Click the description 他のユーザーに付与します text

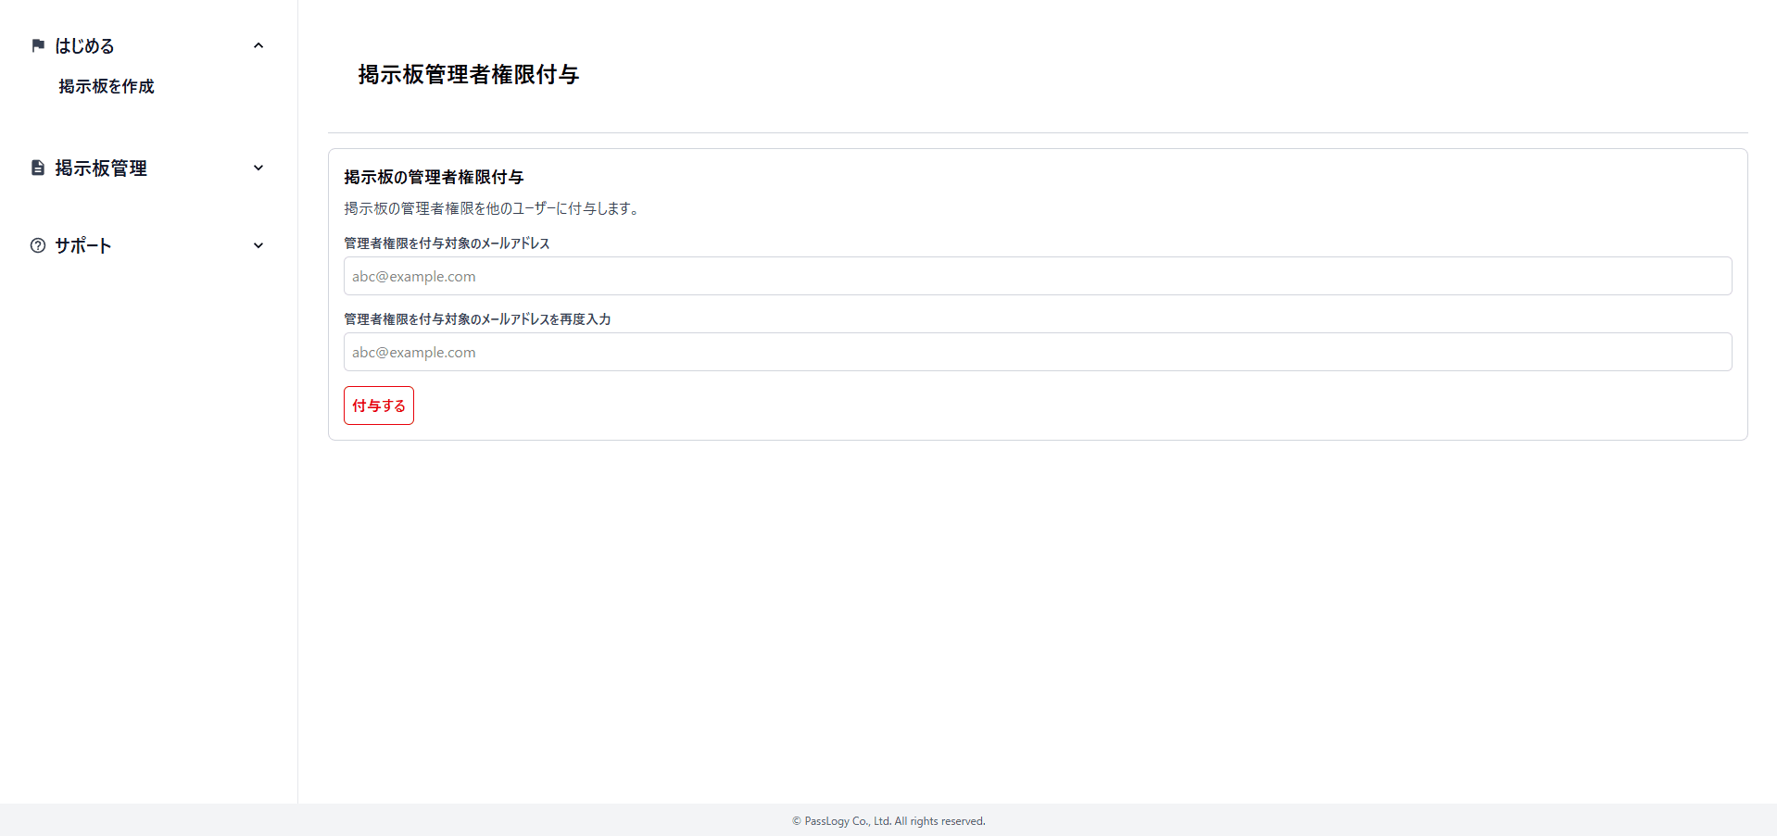[491, 208]
